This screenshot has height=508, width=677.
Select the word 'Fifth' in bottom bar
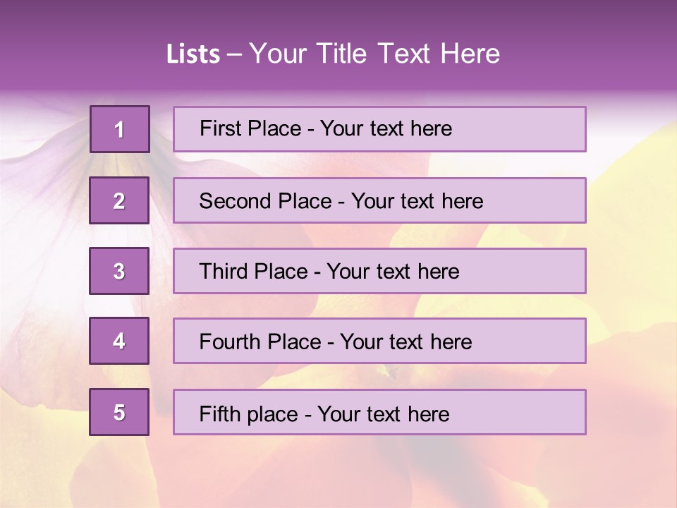point(214,414)
